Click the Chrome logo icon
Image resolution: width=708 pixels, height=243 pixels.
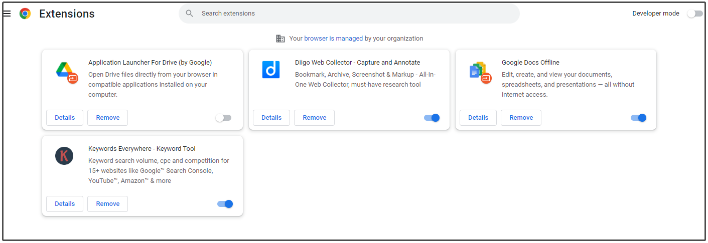[x=25, y=14]
